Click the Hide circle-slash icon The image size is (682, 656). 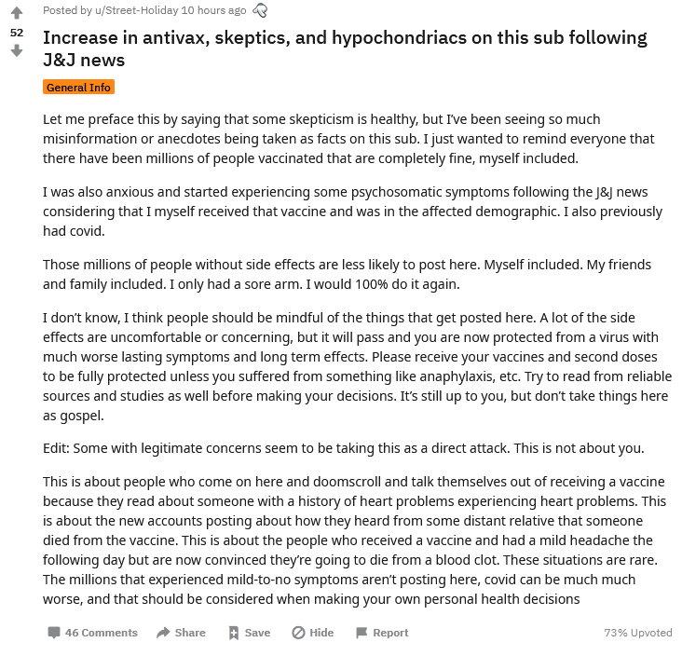(x=298, y=633)
